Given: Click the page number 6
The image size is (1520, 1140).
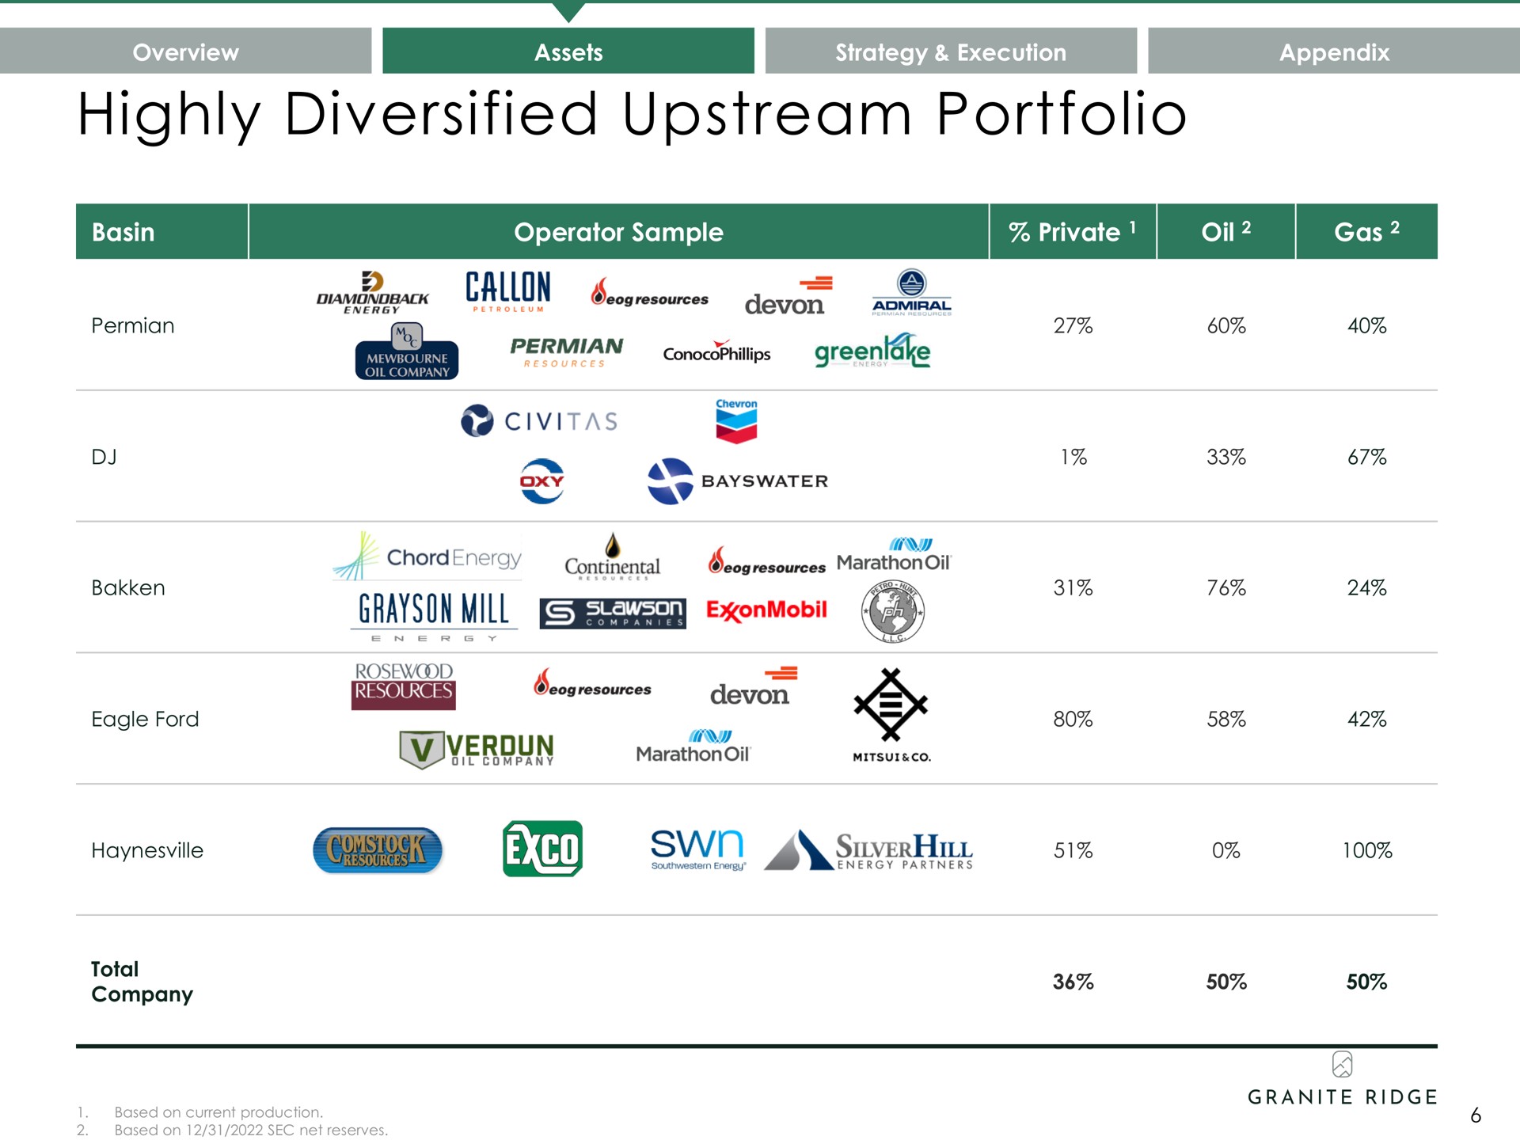Looking at the screenshot, I should click(1476, 1115).
